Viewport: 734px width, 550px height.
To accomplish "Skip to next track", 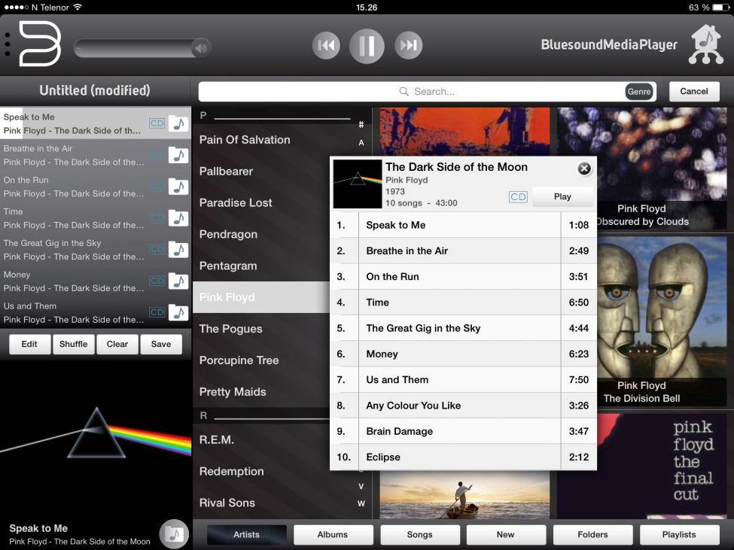I will [408, 45].
